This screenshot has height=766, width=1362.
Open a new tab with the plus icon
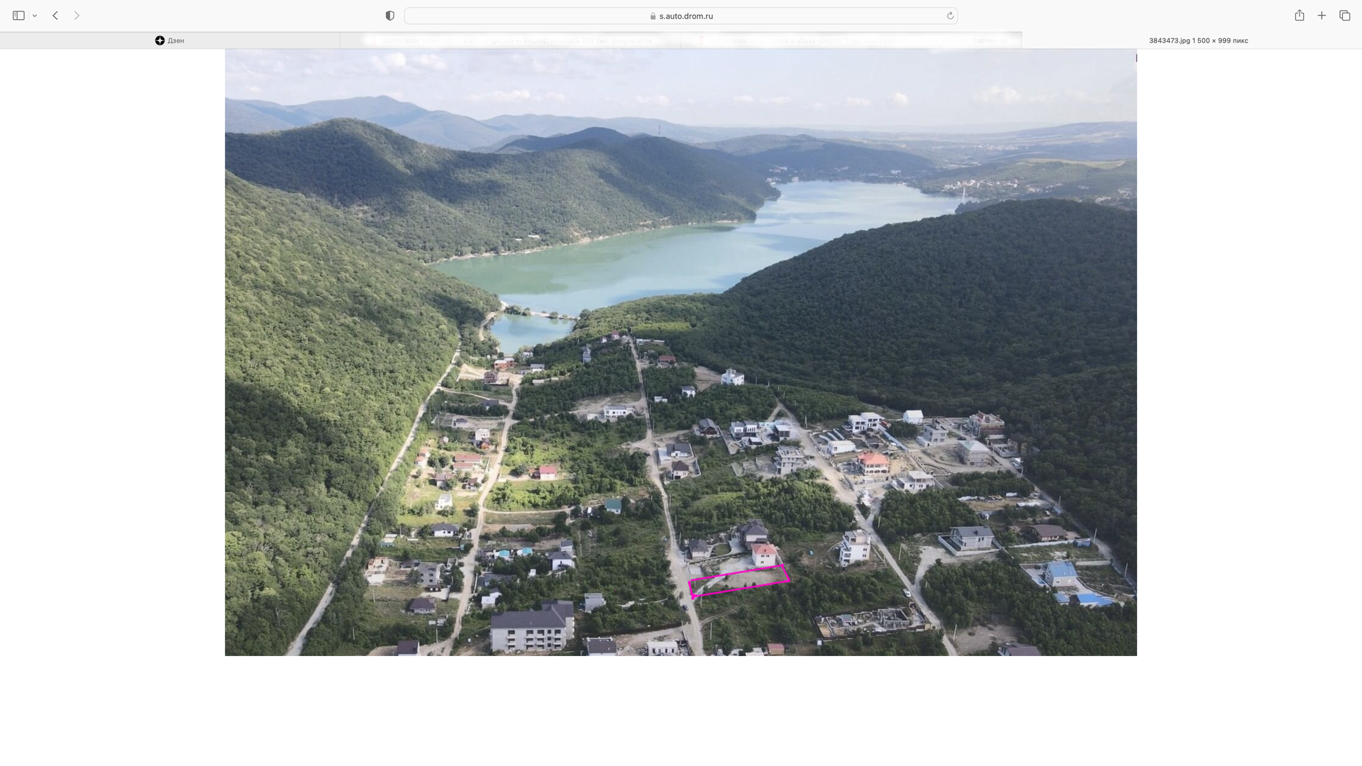pos(1322,16)
